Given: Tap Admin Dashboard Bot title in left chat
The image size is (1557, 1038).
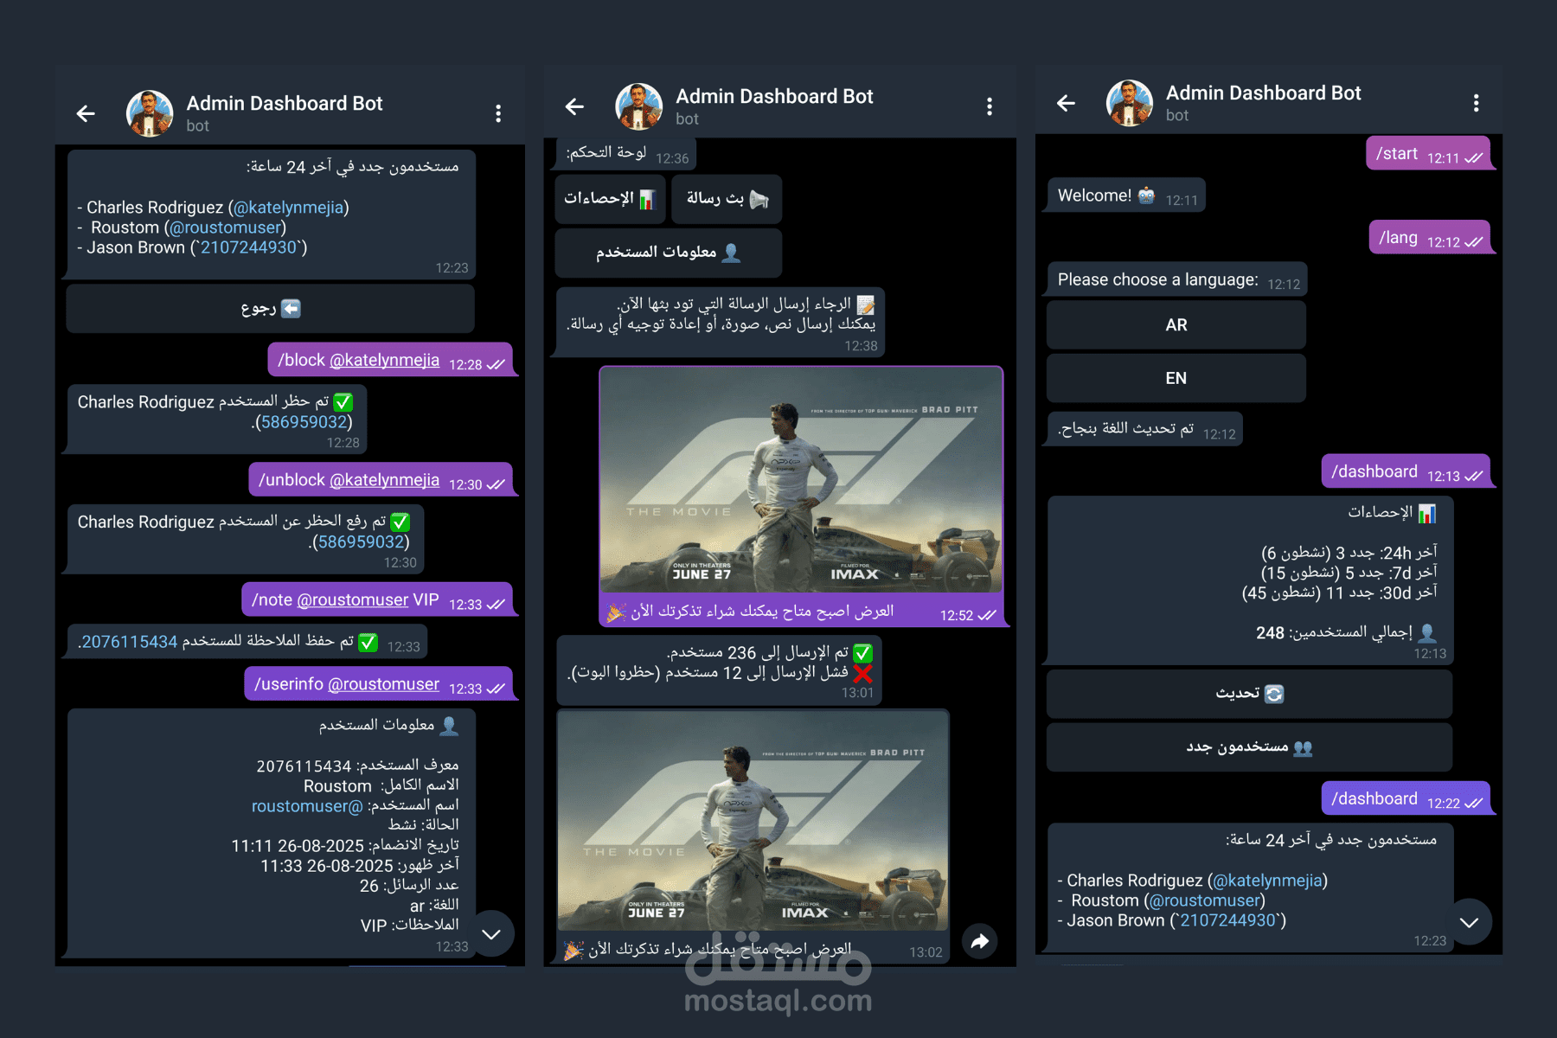Looking at the screenshot, I should point(285,104).
